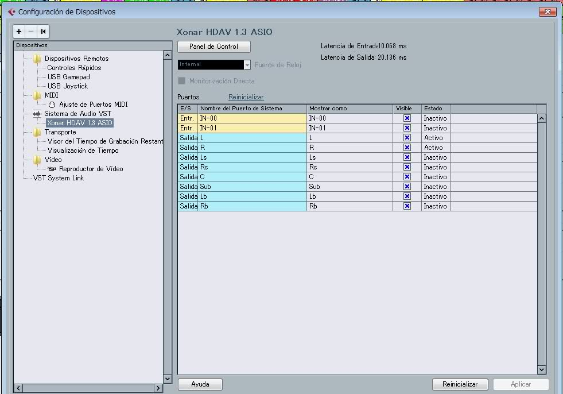This screenshot has width=563, height=394.
Task: Click the Transporte folder icon
Action: pos(37,132)
